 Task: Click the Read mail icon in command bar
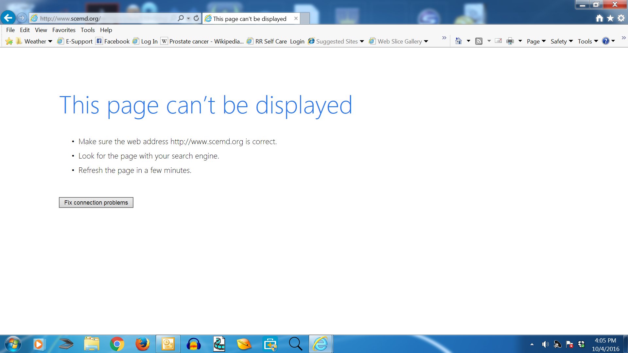click(x=498, y=41)
